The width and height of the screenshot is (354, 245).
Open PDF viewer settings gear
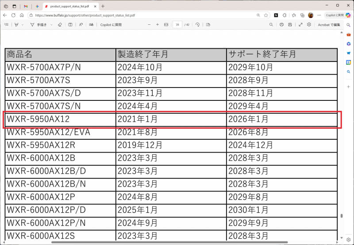pyautogui.click(x=309, y=25)
